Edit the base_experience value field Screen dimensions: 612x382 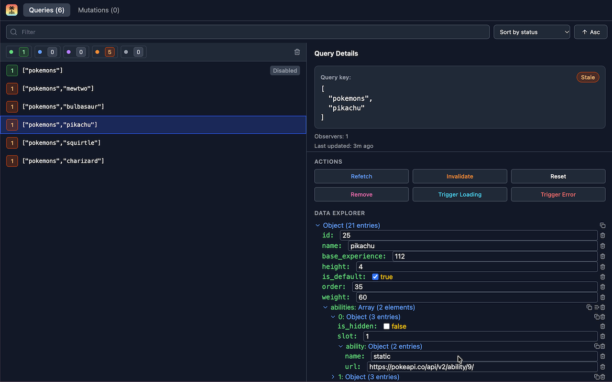point(495,256)
